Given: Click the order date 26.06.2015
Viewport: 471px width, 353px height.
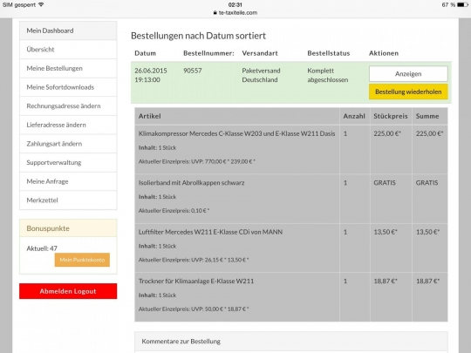Looking at the screenshot, I should pos(151,71).
